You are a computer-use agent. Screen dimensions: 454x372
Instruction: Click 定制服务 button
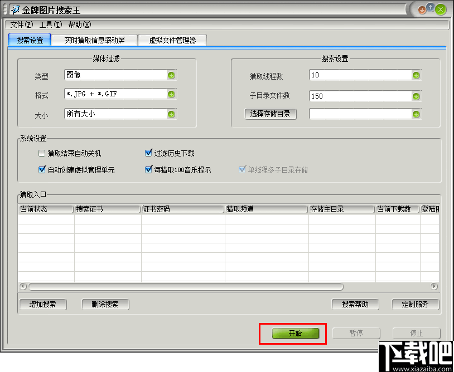tap(416, 305)
